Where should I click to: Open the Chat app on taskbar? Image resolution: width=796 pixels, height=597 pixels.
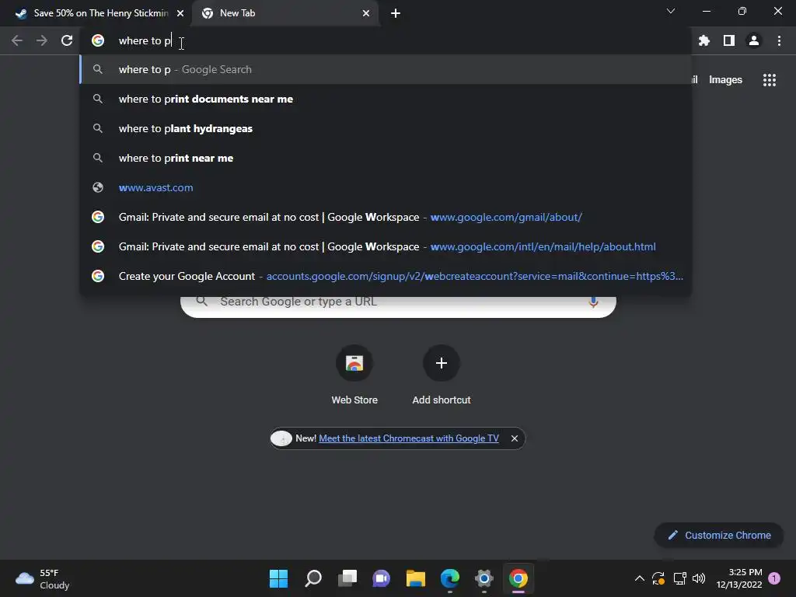pyautogui.click(x=381, y=578)
